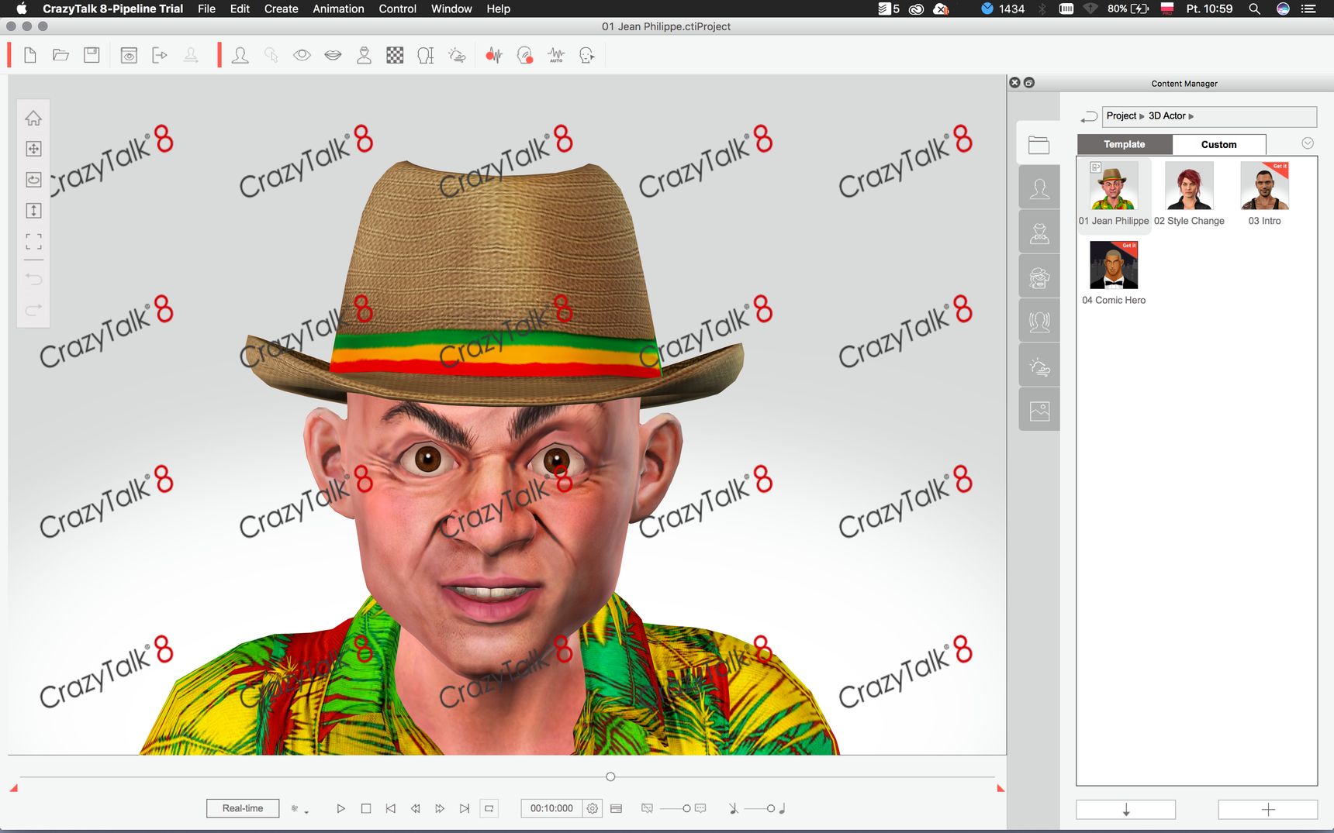Open the eye settings icon
Screen dimensions: 1334x833
[302, 55]
